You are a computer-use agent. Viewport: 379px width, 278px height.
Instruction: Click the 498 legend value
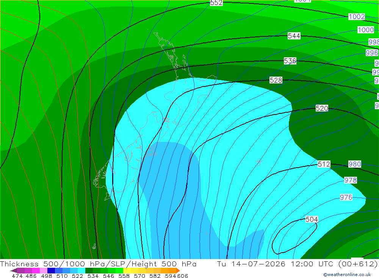coord(47,276)
